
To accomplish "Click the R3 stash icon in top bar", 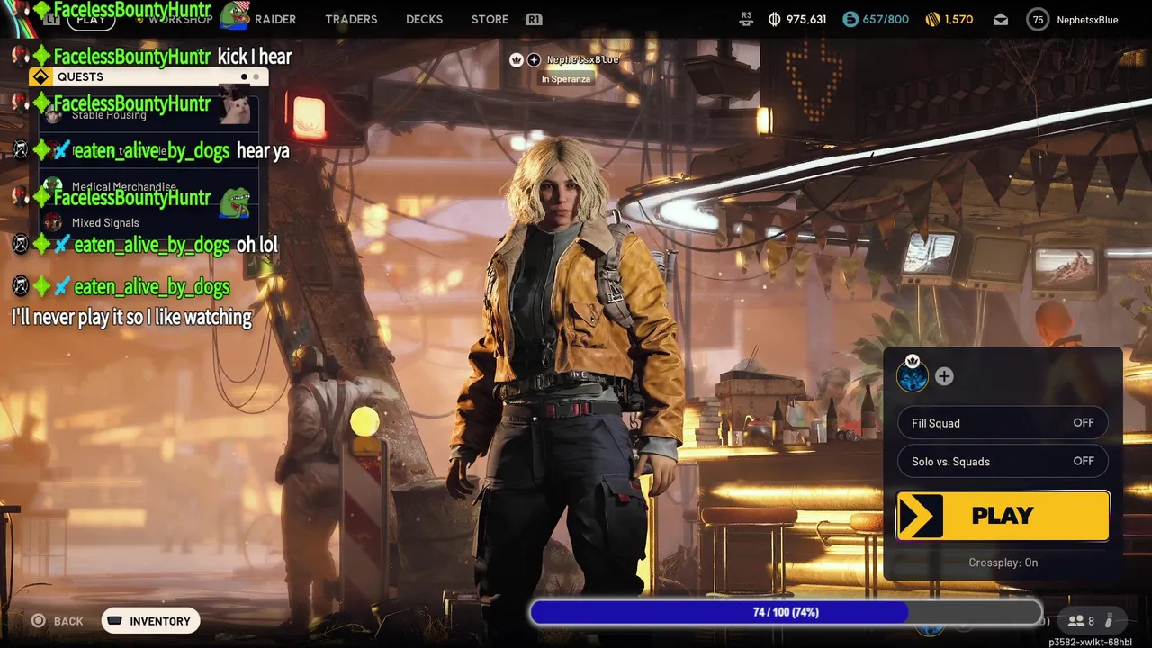I will [x=746, y=17].
